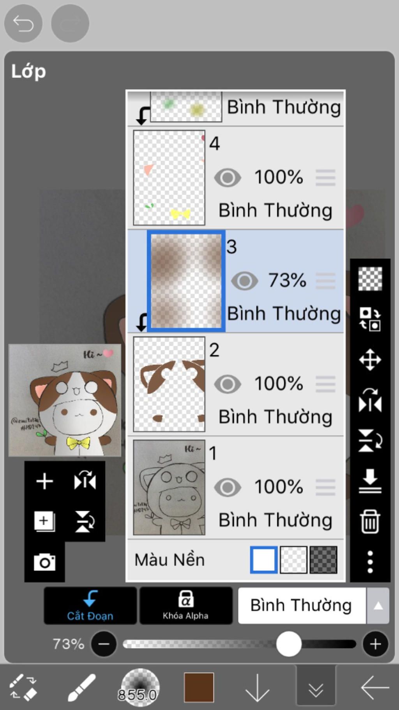This screenshot has width=399, height=710.
Task: Open the Bình Thường blend mode selector
Action: [x=302, y=605]
